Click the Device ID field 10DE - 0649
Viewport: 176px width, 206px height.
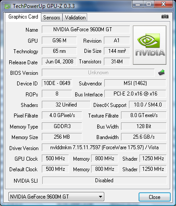[57, 83]
